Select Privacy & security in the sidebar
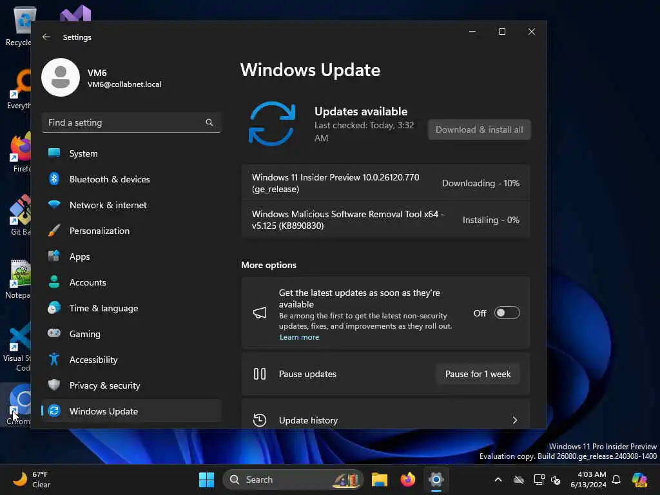The width and height of the screenshot is (660, 495). [131, 385]
